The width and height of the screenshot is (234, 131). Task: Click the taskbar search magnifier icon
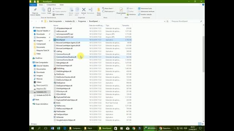pos(39,128)
